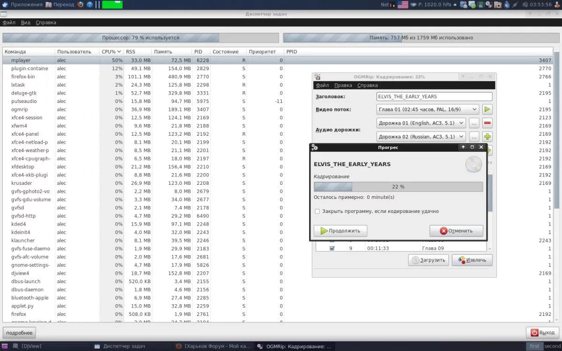Click the Память usage bar
This screenshot has width=562, height=351.
point(421,37)
